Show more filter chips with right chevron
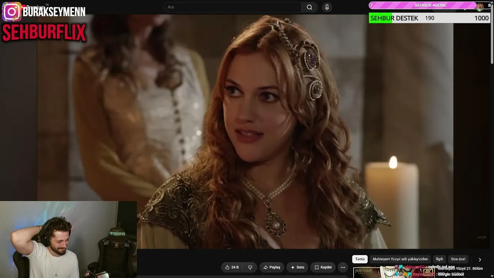This screenshot has width=494, height=278. click(480, 259)
